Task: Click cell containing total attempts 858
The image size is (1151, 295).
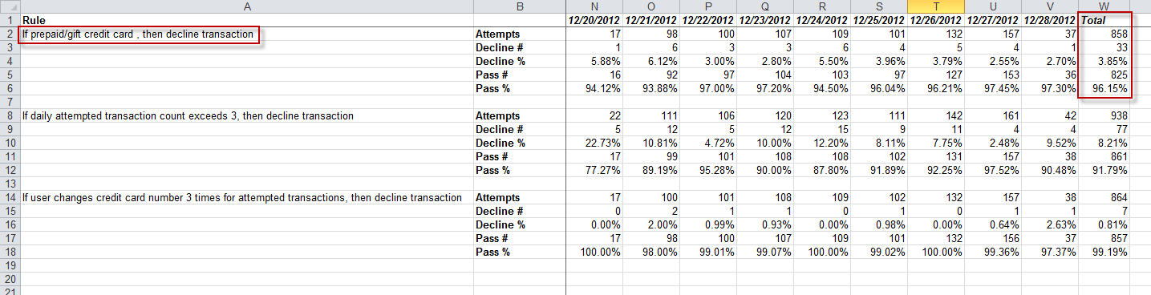Action: (1104, 34)
